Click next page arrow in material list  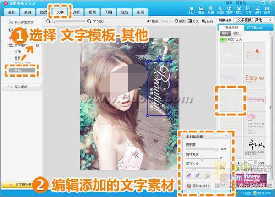238,163
